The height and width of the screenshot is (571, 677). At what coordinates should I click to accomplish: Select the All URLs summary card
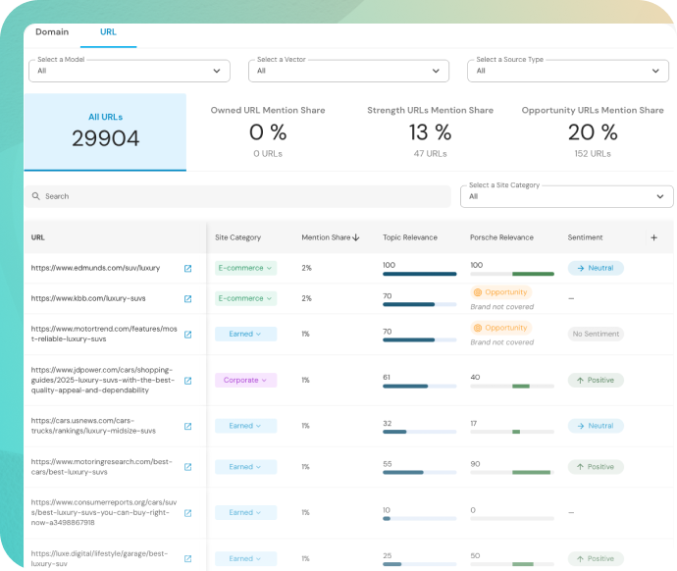(x=105, y=131)
